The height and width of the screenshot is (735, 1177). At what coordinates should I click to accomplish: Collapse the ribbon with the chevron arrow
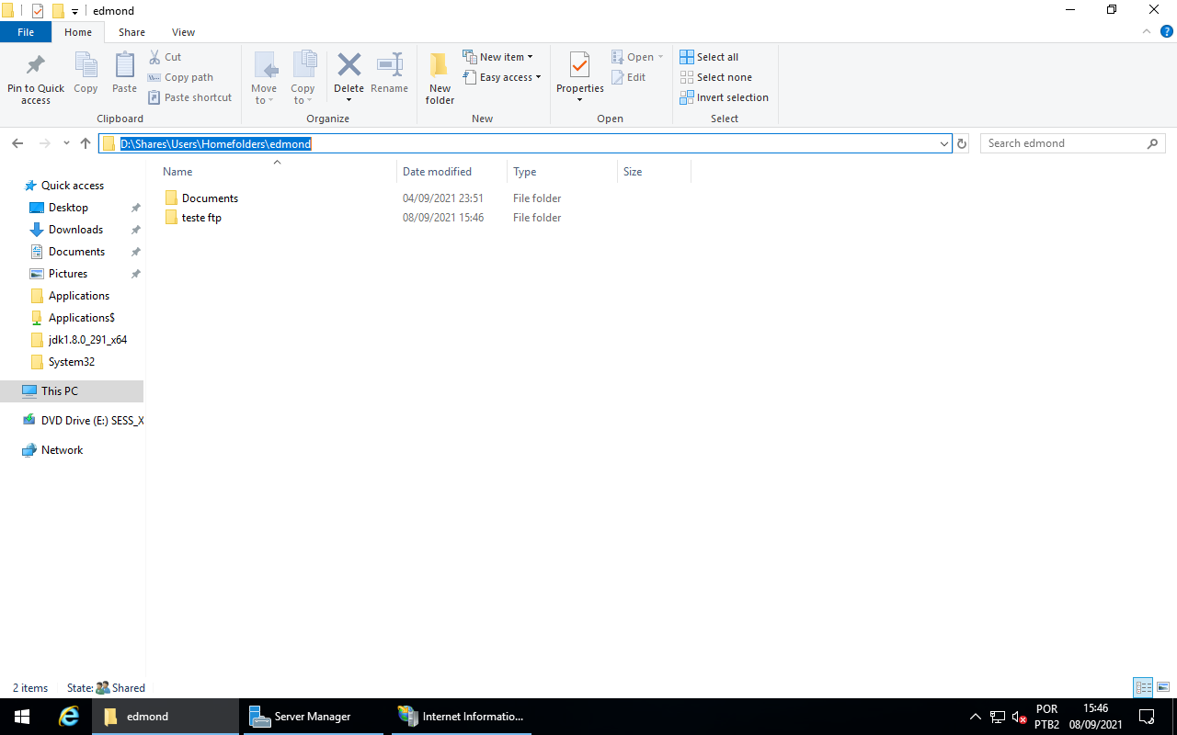pos(1146,30)
